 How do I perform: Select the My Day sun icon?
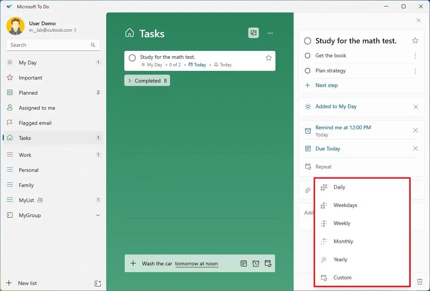(x=9, y=63)
